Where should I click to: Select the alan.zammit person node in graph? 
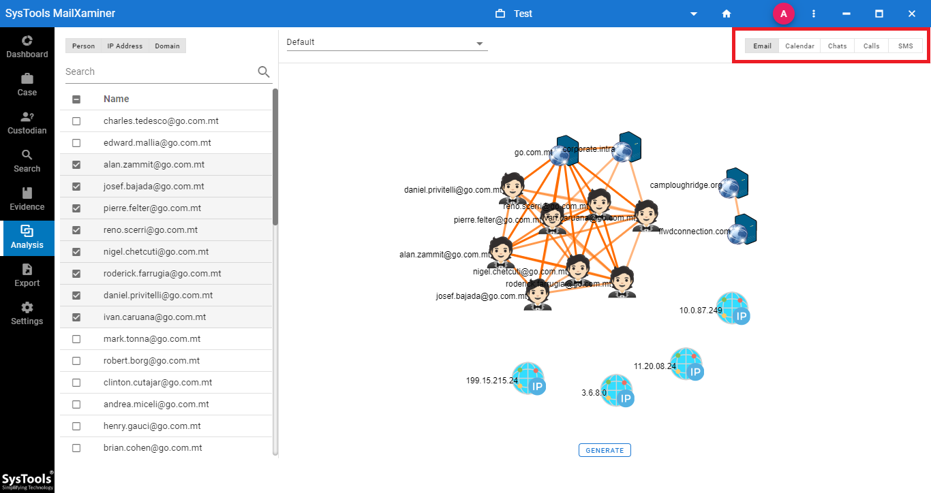pyautogui.click(x=501, y=253)
